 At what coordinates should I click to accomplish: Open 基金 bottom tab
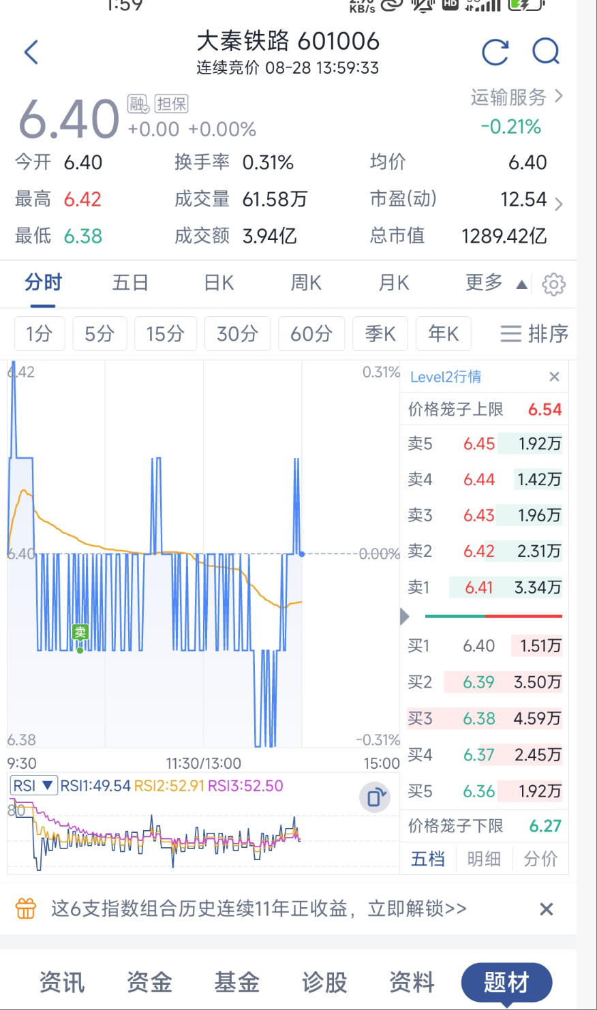237,982
